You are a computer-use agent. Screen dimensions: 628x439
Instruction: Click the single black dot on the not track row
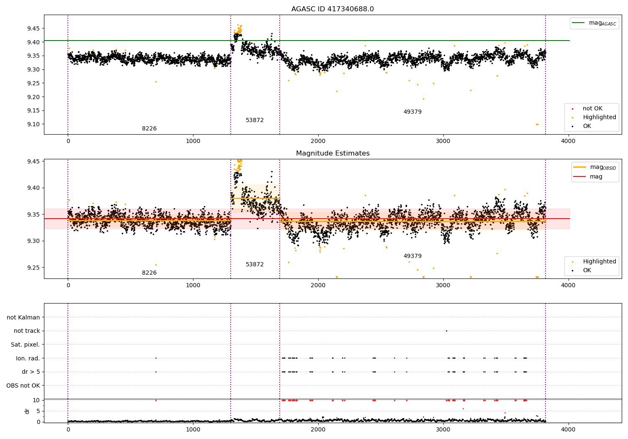[446, 331]
